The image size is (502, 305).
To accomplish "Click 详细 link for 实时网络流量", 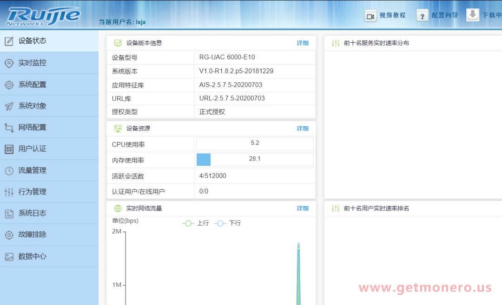I will [x=303, y=209].
